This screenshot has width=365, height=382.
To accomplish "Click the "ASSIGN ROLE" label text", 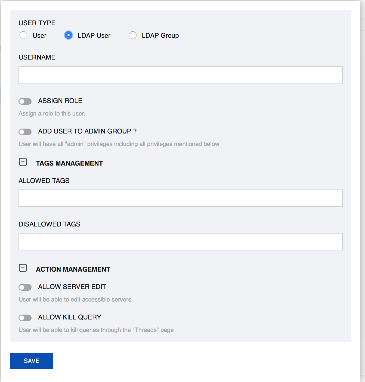I will point(60,101).
